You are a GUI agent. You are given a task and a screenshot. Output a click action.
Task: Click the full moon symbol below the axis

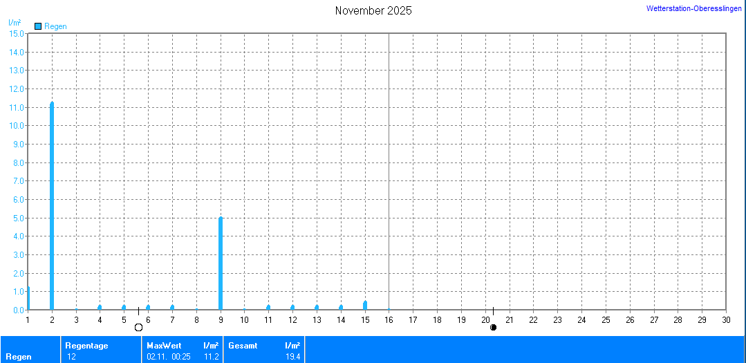click(x=138, y=327)
